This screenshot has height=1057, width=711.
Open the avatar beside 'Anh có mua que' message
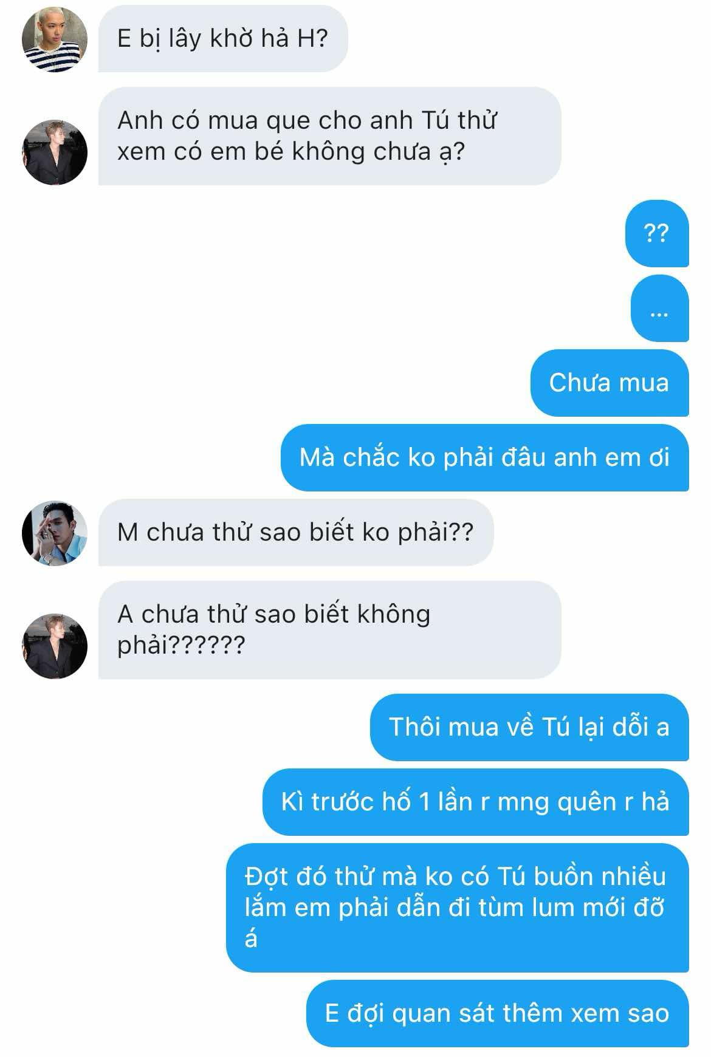click(x=55, y=152)
